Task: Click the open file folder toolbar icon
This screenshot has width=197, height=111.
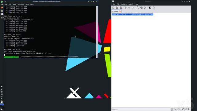Action: point(117,8)
